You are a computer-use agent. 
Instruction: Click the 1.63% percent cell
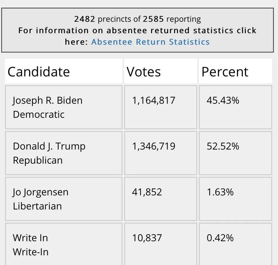[x=220, y=192]
